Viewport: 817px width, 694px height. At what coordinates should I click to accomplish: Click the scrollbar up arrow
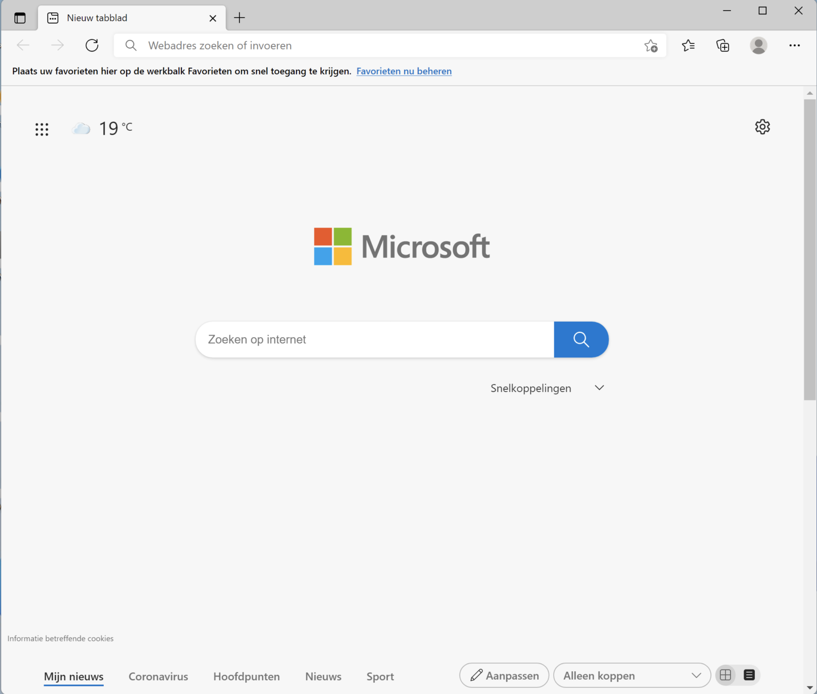(810, 93)
